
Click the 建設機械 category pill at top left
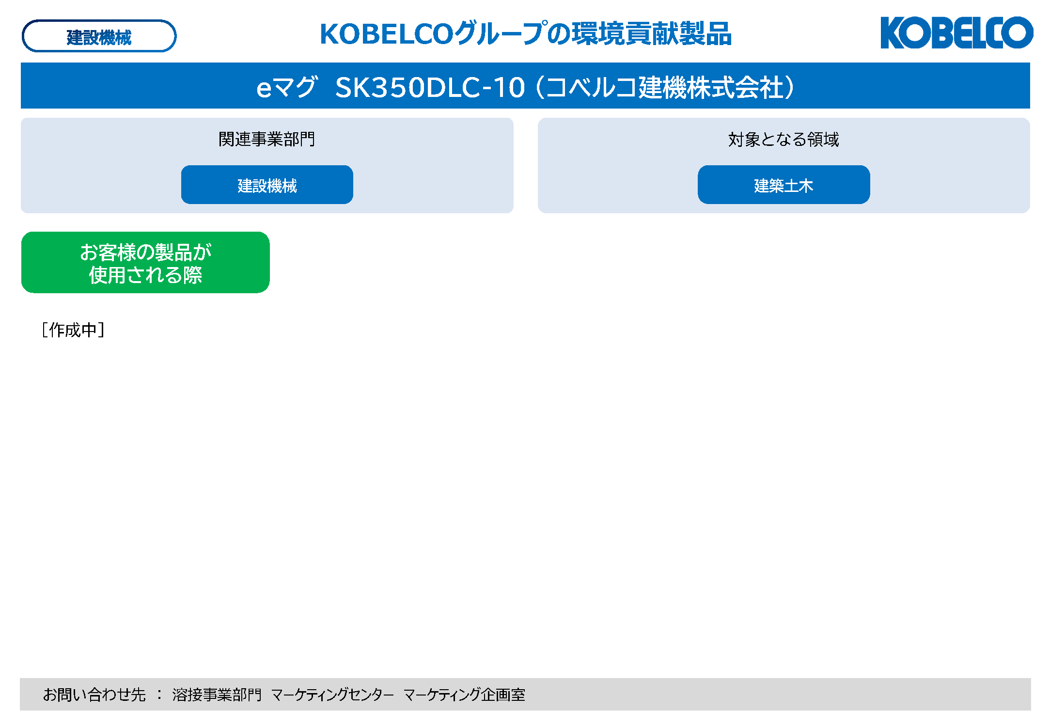point(99,36)
